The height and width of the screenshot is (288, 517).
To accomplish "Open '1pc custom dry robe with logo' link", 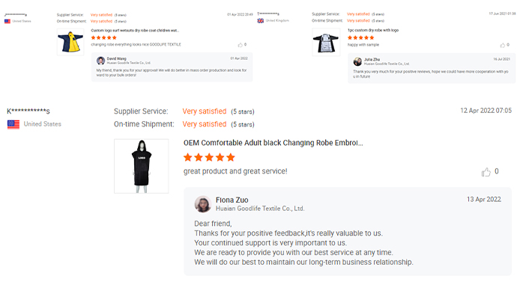I will pyautogui.click(x=373, y=30).
